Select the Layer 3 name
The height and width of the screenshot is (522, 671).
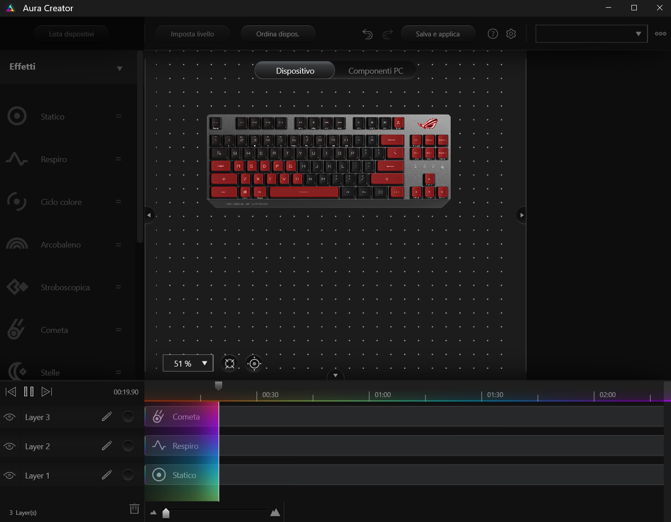37,417
